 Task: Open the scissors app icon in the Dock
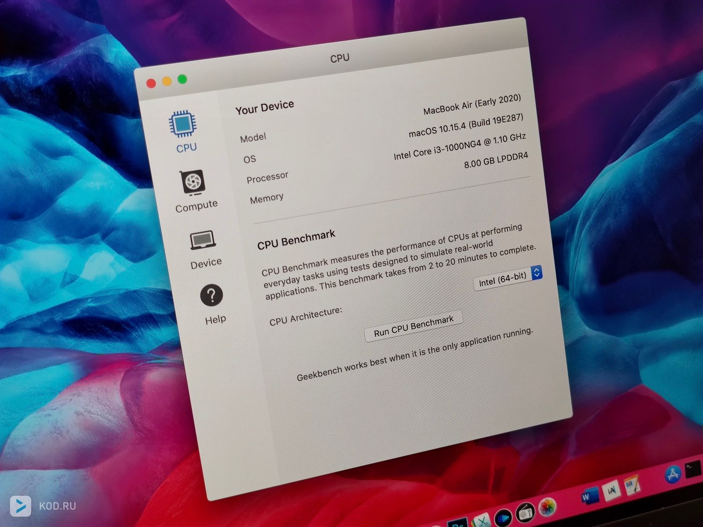pos(481,521)
